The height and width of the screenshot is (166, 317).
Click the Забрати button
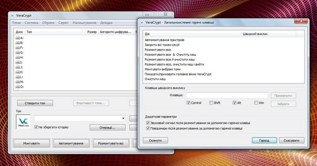pos(283,104)
